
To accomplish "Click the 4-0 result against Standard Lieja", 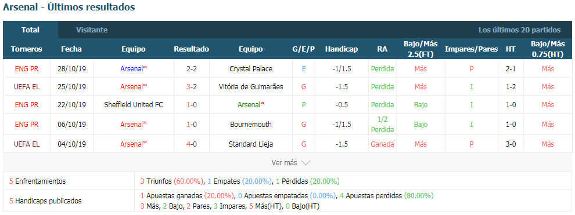I will [x=192, y=144].
